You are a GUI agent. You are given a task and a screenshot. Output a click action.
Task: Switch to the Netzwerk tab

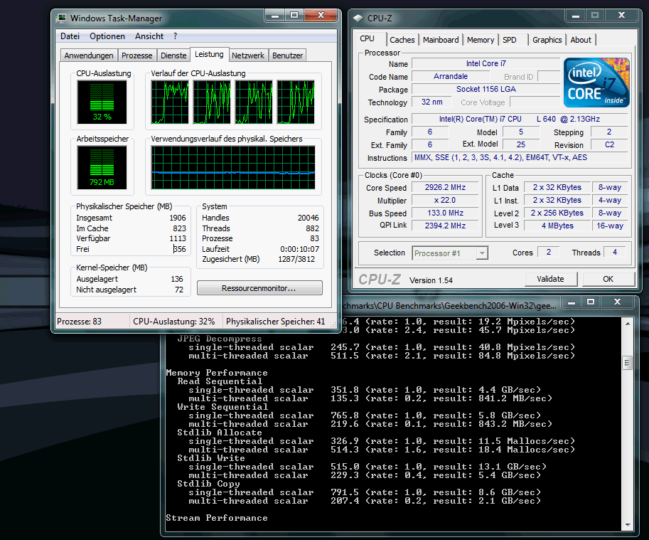click(x=248, y=55)
